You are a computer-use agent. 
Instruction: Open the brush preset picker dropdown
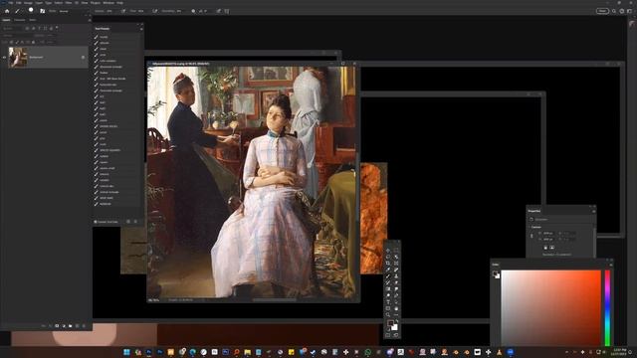pyautogui.click(x=32, y=11)
